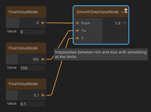The image size is (151, 112).
Task: Click the To input port
Action: click(x=78, y=31)
